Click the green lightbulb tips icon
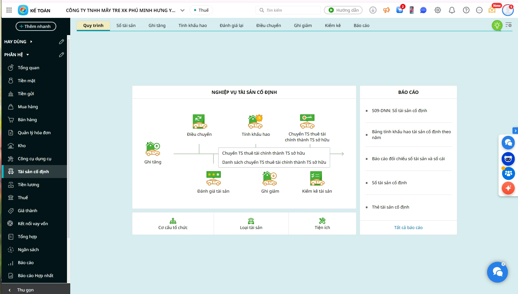 click(497, 25)
